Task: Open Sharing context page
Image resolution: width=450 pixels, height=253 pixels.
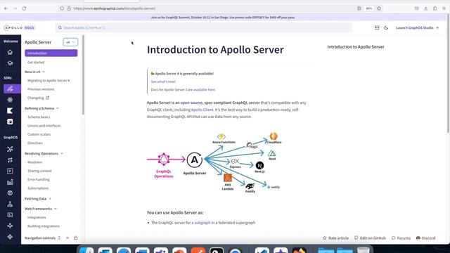Action: click(39, 171)
